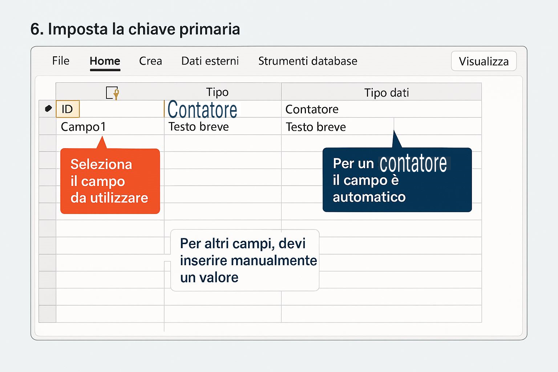Click the large Contatore in Tipo column
The width and height of the screenshot is (558, 372).
coord(202,110)
